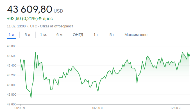195x111 pixels.
Task: Switch to the 5 д range tab
Action: pos(27,35)
